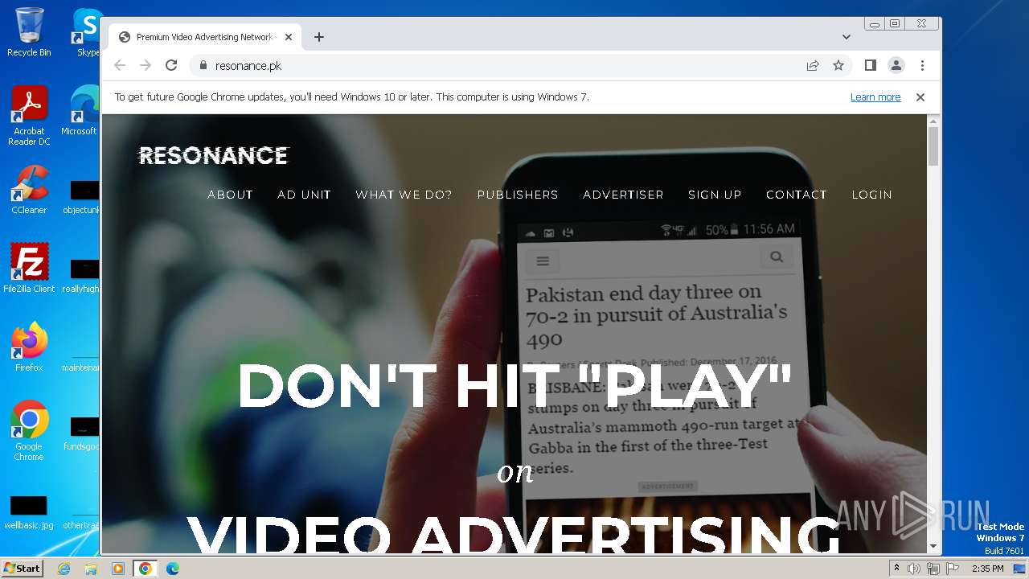Select the Premium Video Advertising Network tab

205,37
